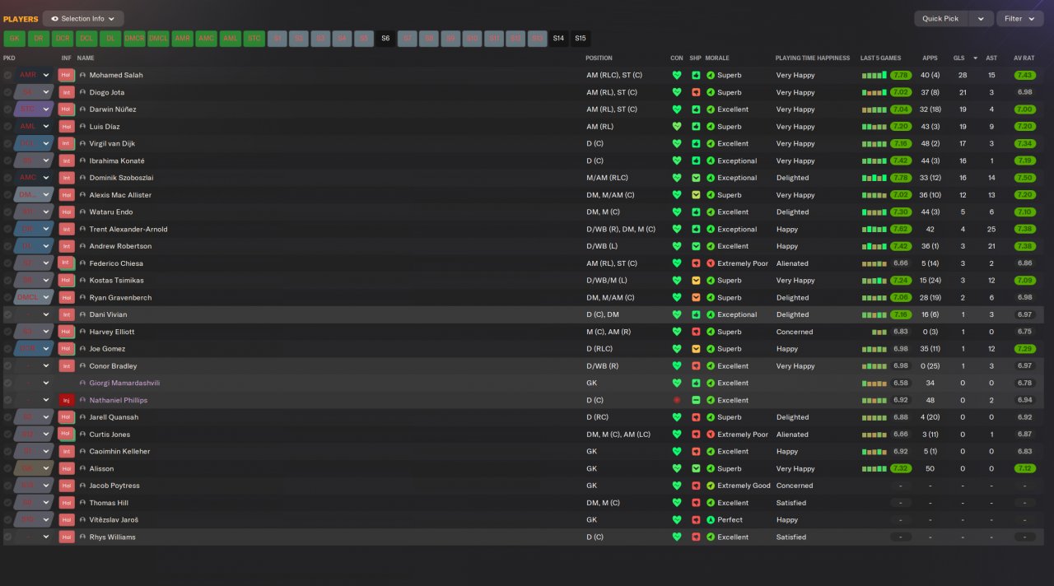The width and height of the screenshot is (1054, 586).
Task: Click the Int badge beside Trent Alexander-Arnold
Action: coord(67,229)
